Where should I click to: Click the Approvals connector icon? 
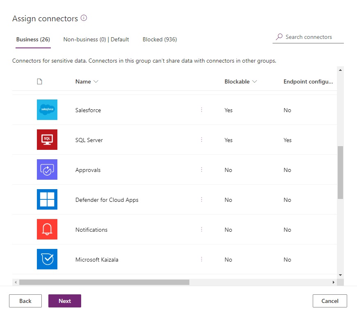click(x=47, y=169)
